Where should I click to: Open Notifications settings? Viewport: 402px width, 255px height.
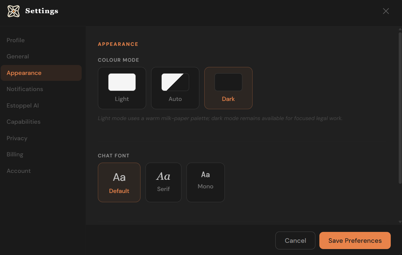tap(41, 89)
